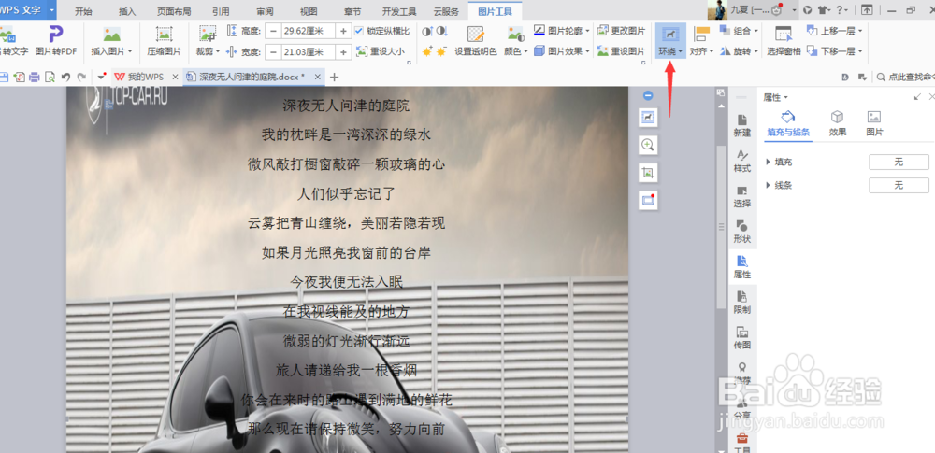Open the 颜色 color dropdown
Screen dimensions: 935x453
tap(516, 52)
